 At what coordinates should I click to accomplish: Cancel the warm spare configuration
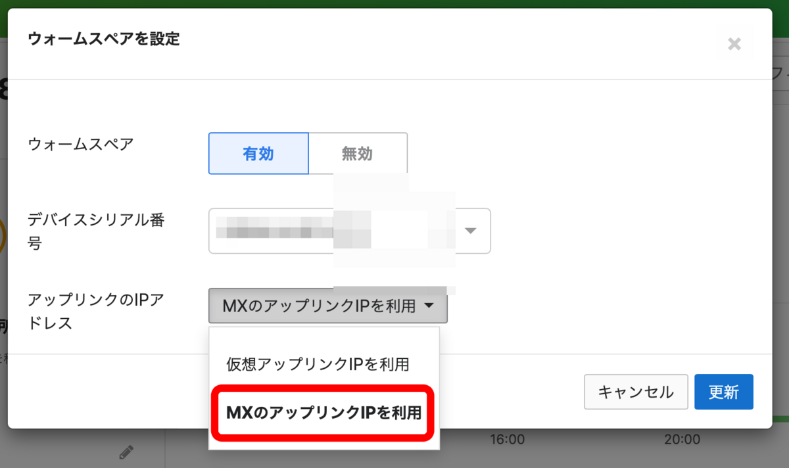635,392
